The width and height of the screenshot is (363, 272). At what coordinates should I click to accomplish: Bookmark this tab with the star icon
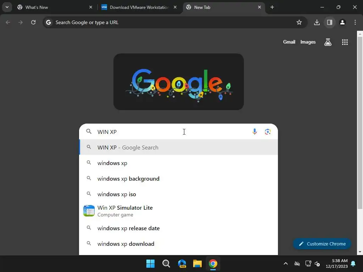pos(299,22)
